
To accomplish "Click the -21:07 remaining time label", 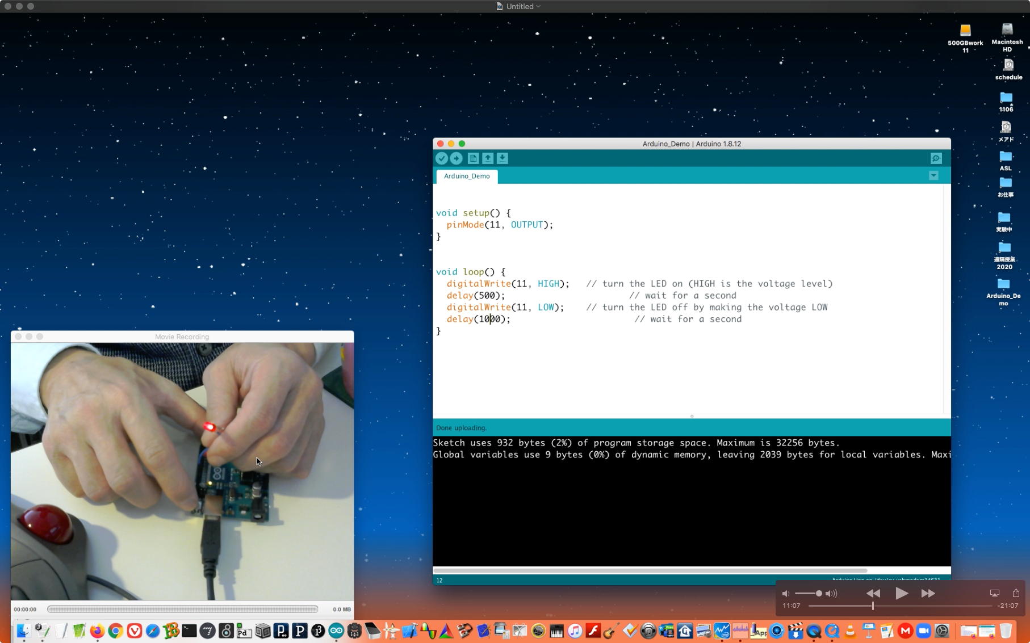I will click(x=1008, y=606).
